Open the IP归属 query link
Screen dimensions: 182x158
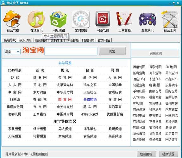[x=138, y=103]
